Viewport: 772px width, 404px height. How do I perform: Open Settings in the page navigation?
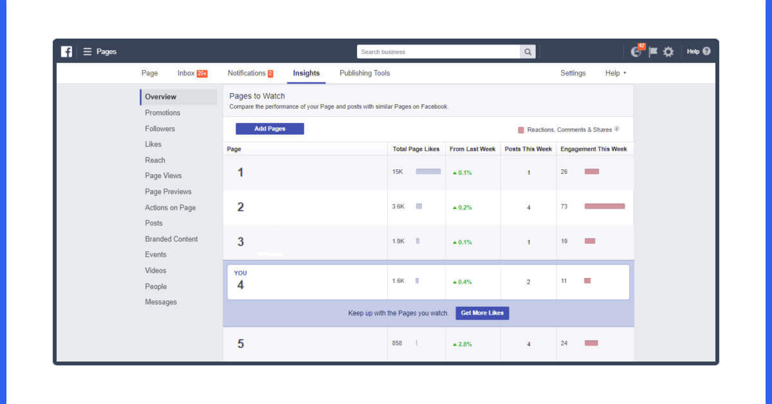pos(573,73)
